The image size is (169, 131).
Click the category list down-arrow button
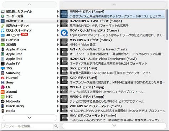click(30, 118)
